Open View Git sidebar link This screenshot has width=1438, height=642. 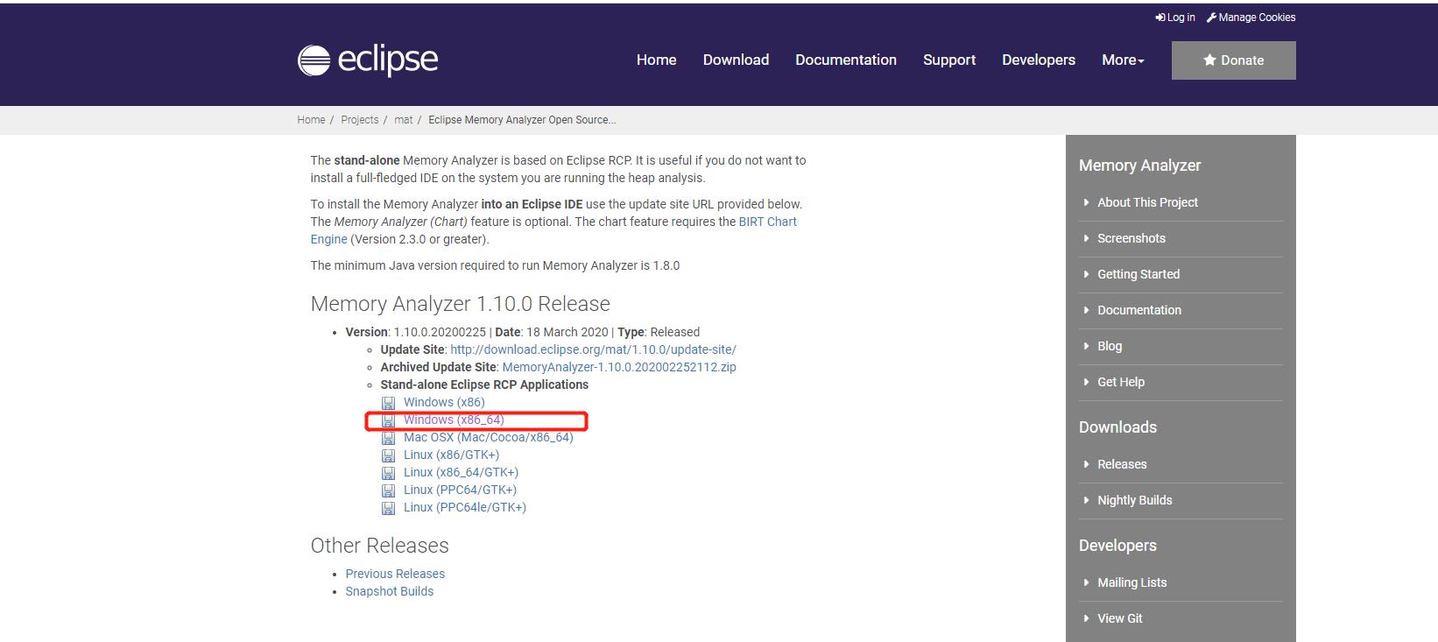[1120, 618]
